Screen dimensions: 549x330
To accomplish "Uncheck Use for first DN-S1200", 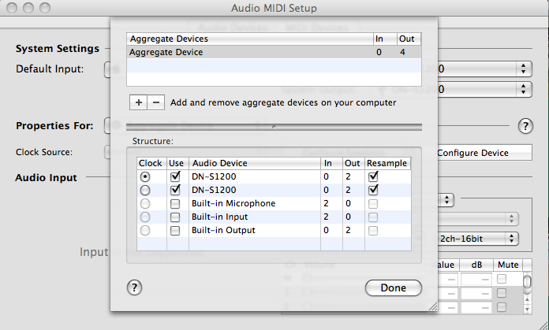I will pos(175,176).
